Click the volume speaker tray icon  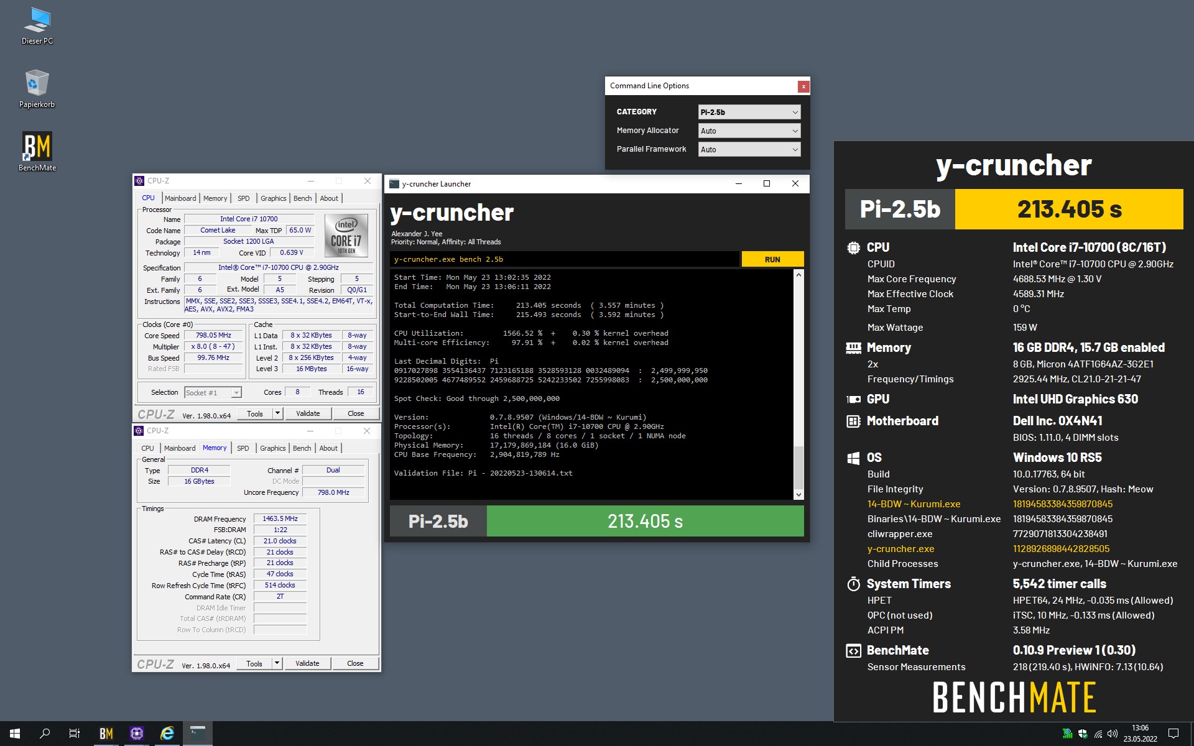(1113, 734)
